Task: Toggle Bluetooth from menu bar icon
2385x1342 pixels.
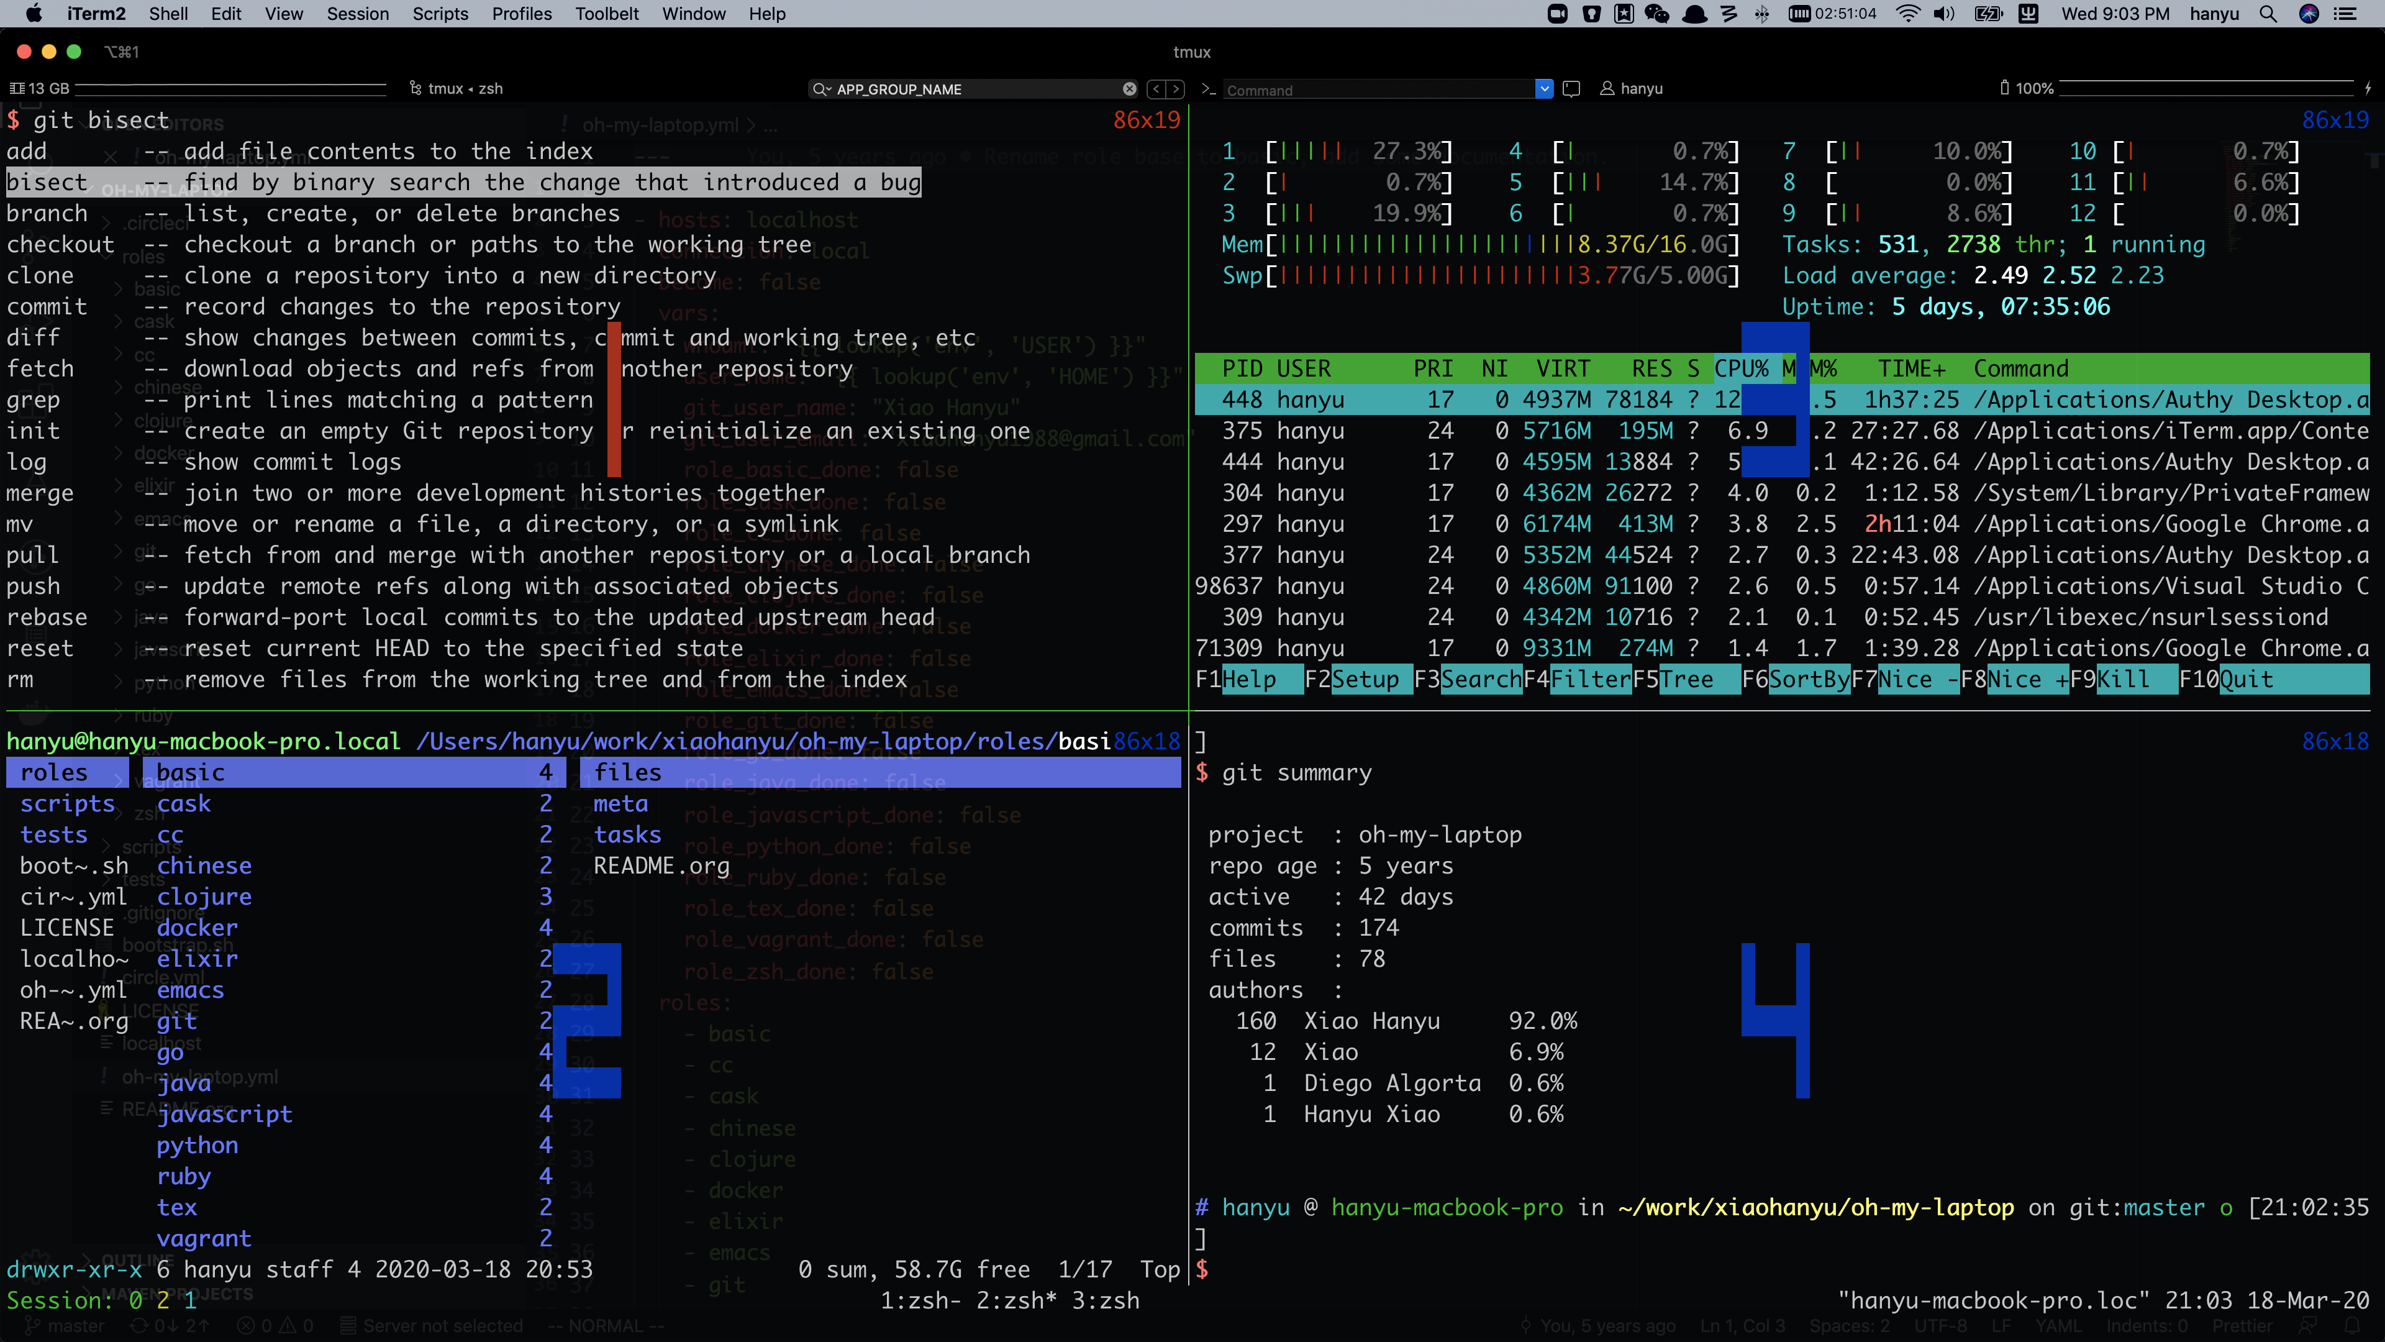Action: (1762, 14)
